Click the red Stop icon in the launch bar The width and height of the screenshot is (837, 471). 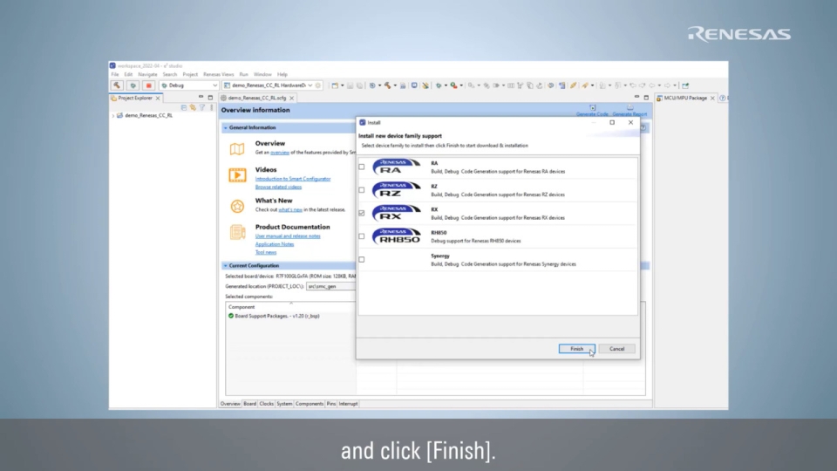[149, 85]
